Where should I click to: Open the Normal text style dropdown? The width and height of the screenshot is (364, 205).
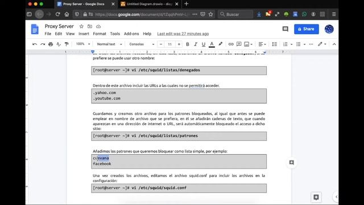tap(109, 44)
